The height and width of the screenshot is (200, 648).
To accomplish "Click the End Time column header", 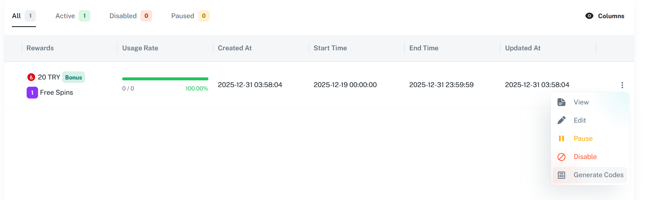I will [424, 48].
